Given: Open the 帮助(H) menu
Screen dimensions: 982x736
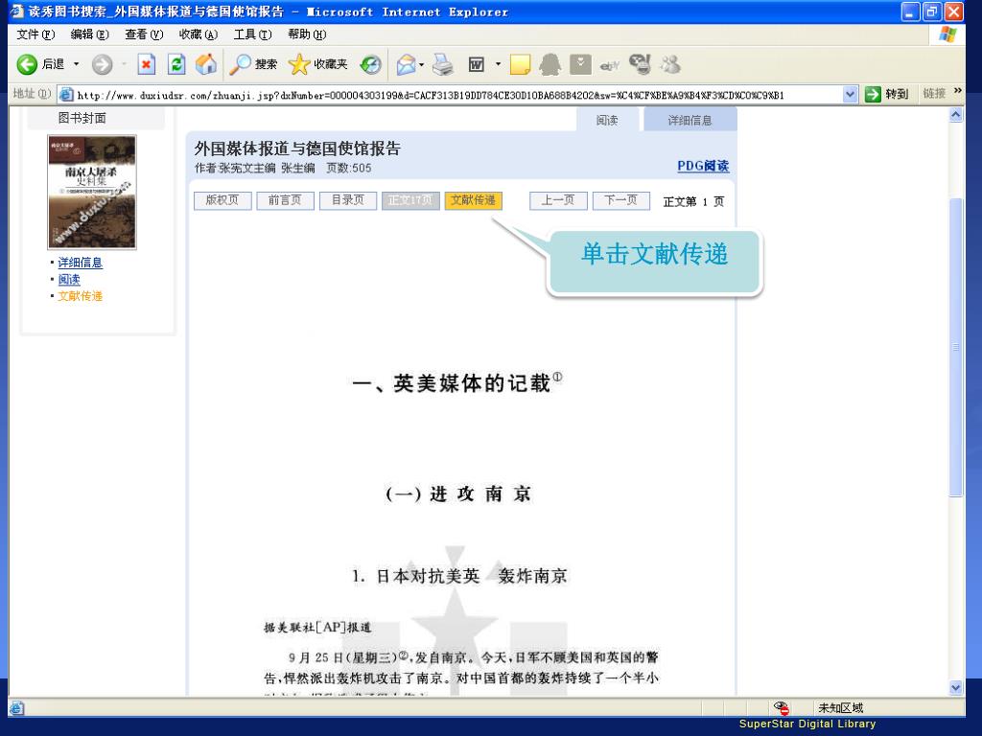Looking at the screenshot, I should pyautogui.click(x=307, y=34).
